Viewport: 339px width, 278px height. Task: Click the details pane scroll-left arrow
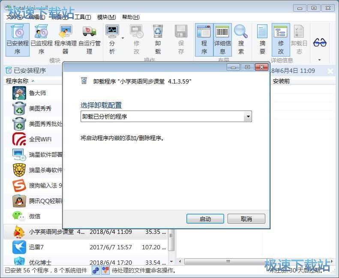(x=180, y=261)
